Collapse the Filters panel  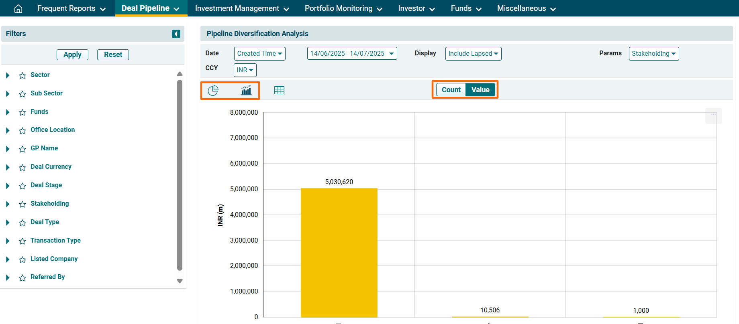pyautogui.click(x=176, y=34)
